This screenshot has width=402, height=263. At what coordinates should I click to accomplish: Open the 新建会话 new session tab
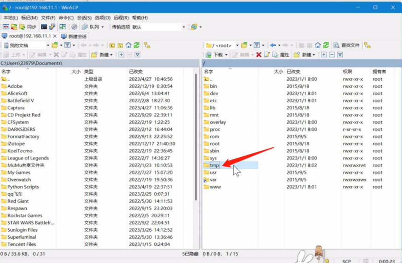coord(74,36)
